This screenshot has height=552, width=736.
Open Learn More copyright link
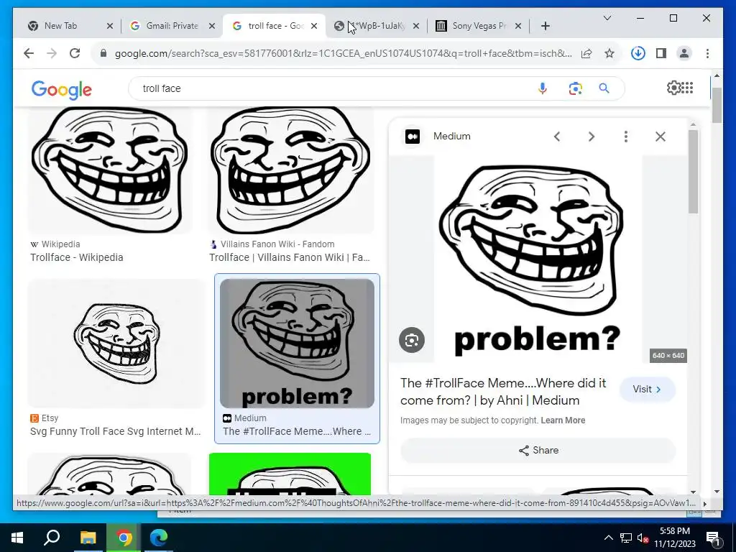(563, 420)
